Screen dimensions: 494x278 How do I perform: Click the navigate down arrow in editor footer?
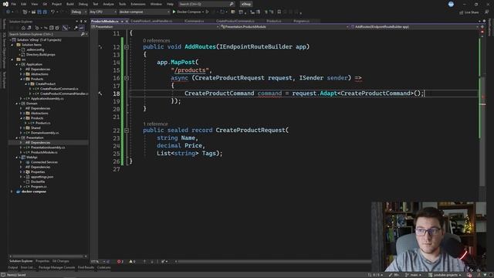click(x=152, y=261)
